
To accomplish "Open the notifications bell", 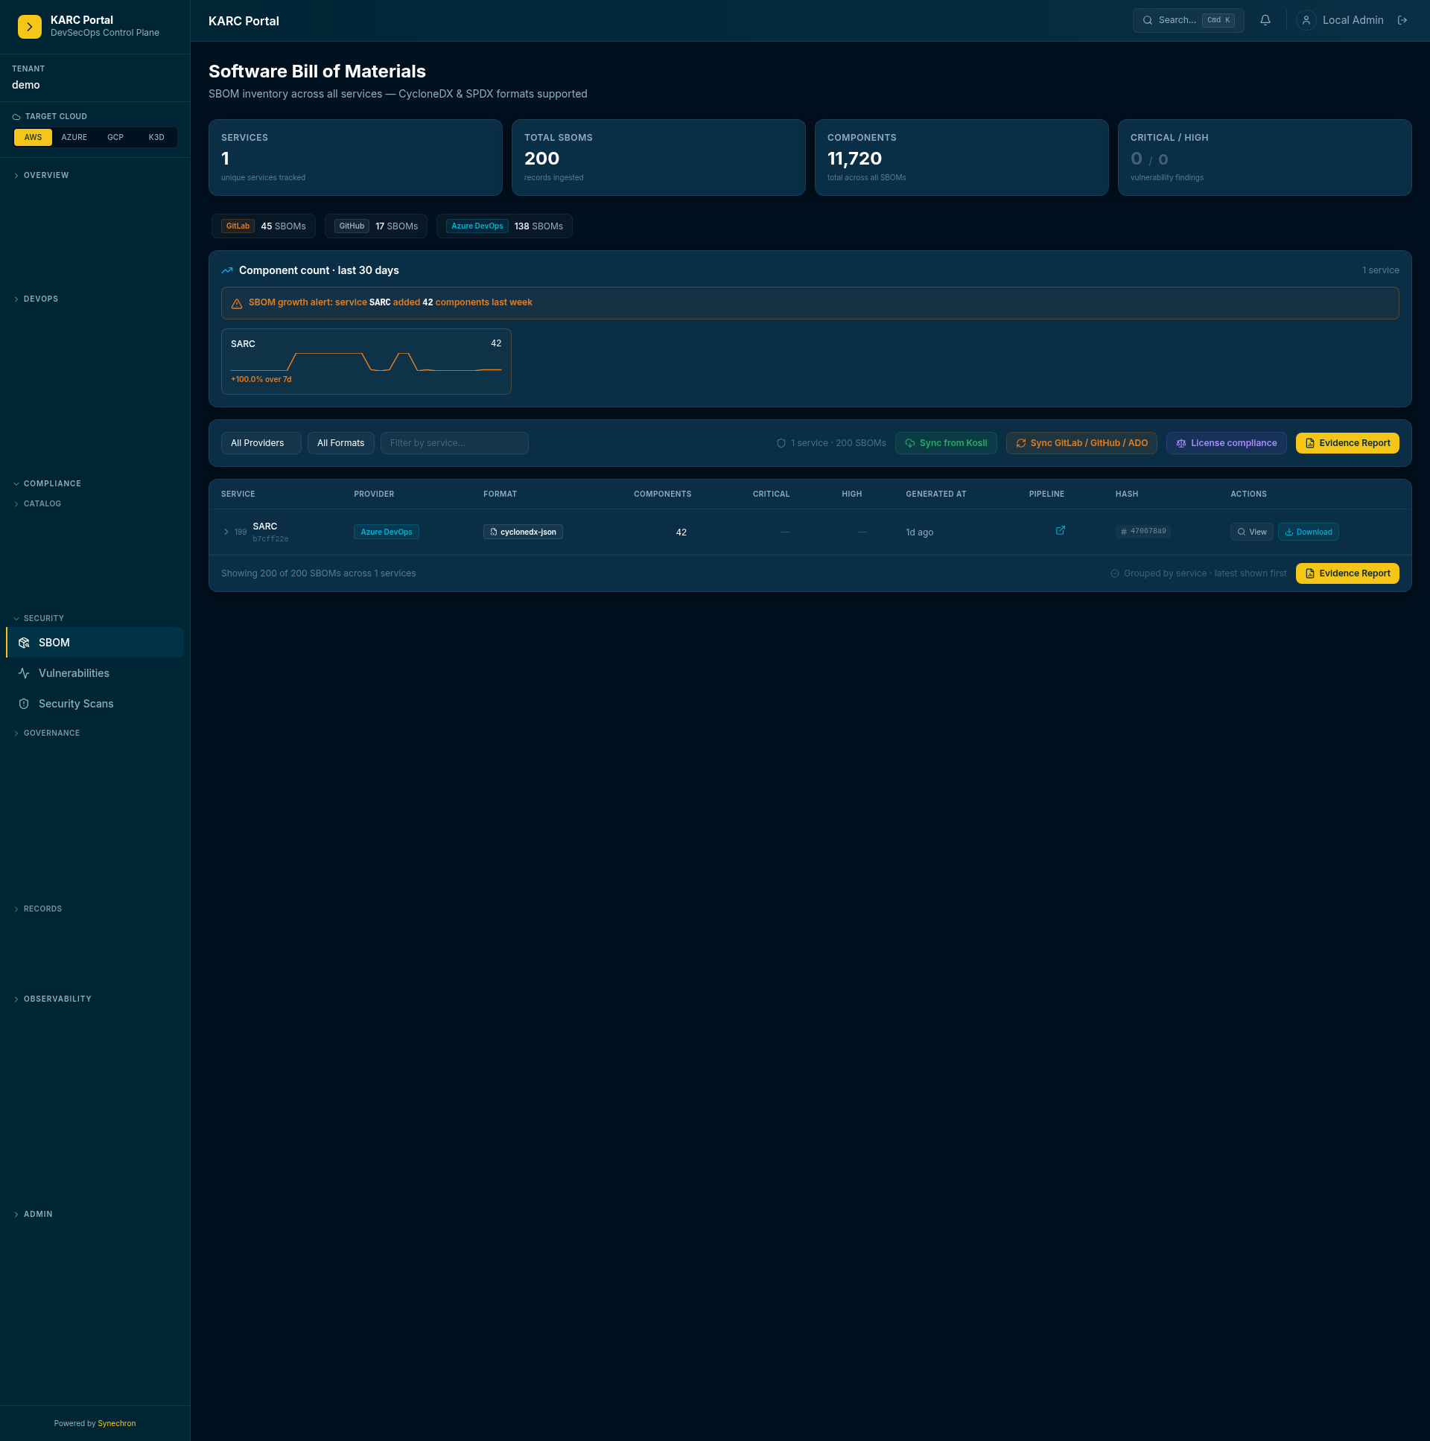I will (x=1265, y=21).
